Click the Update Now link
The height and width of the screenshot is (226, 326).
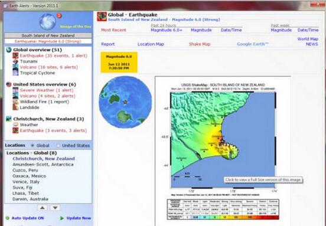point(79,218)
